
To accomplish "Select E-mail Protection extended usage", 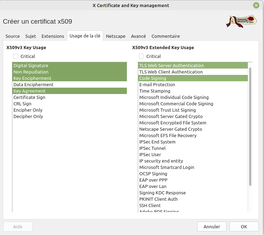I will 157,84.
